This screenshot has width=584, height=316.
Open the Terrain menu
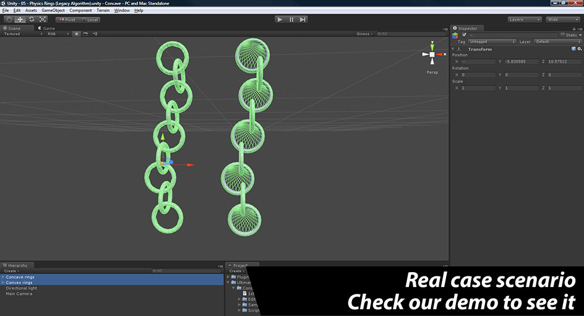(x=103, y=11)
